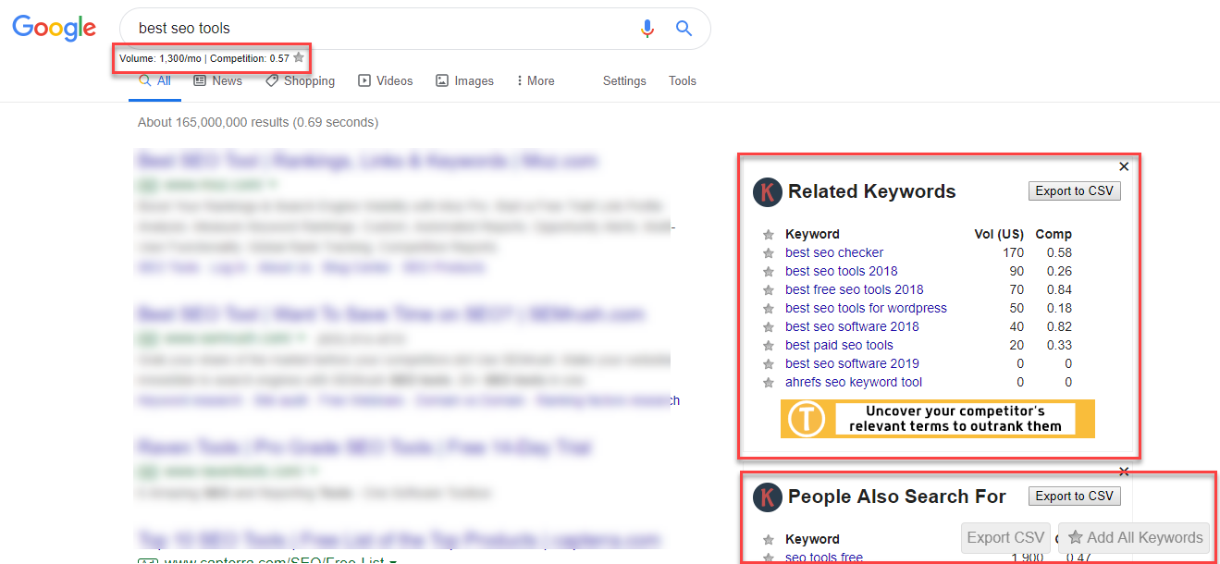Star the 'best seo tools 2018' keyword
The width and height of the screenshot is (1220, 564).
tap(768, 272)
